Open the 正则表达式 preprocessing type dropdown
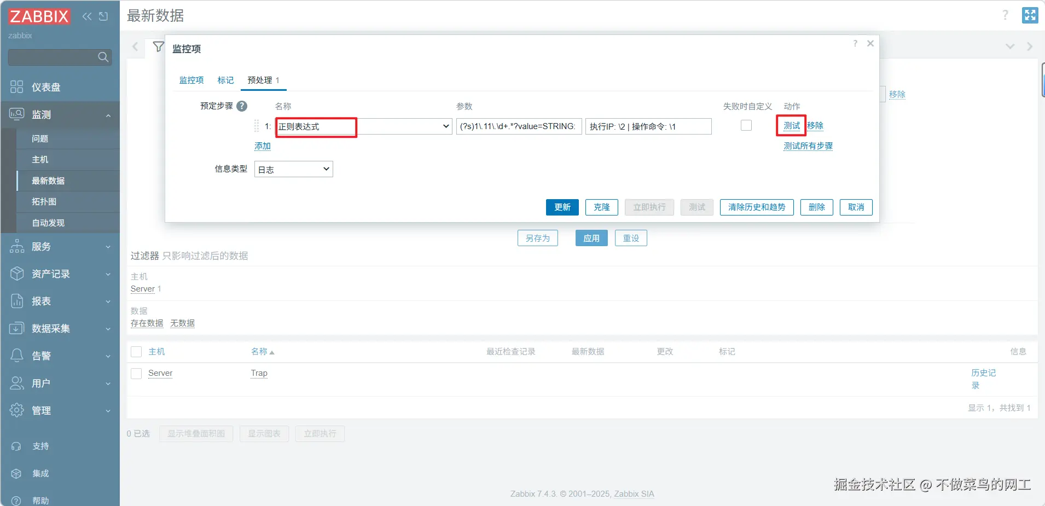 (363, 126)
